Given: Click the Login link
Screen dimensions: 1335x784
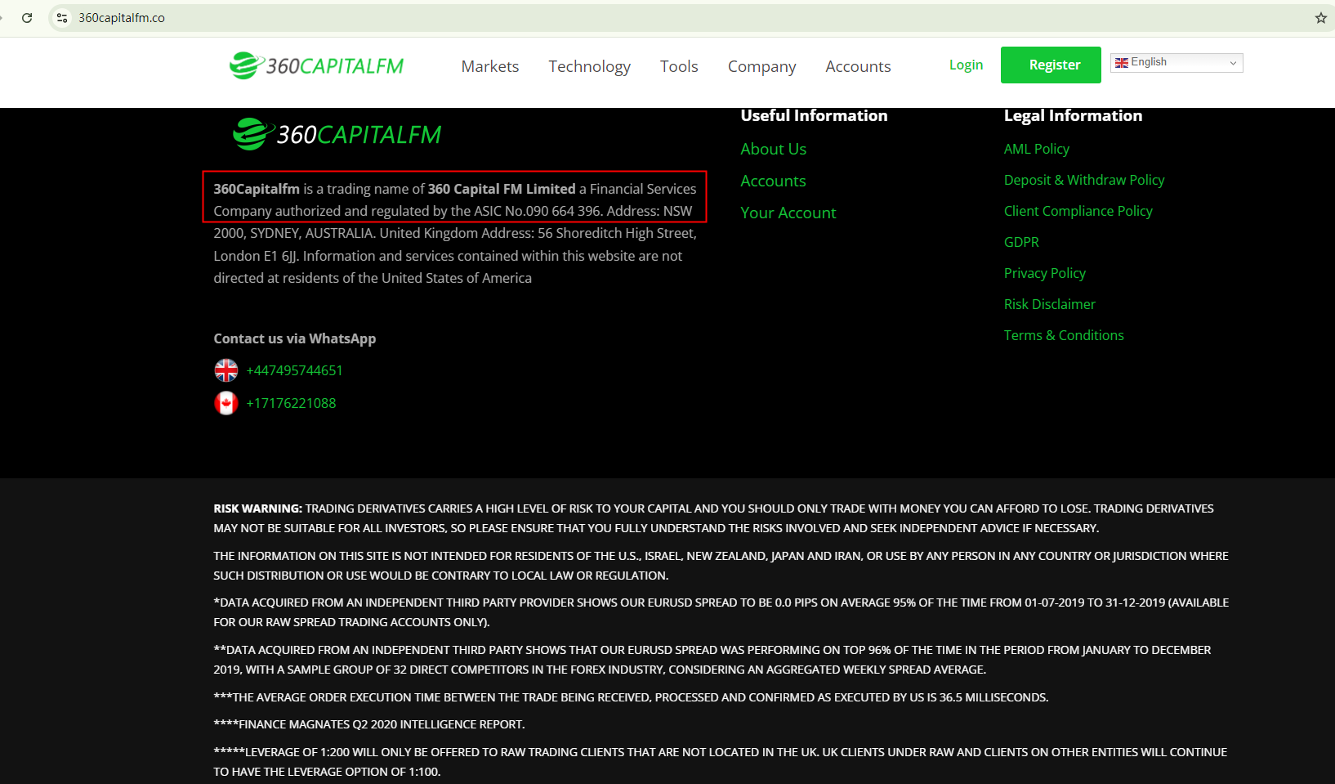Looking at the screenshot, I should click(966, 65).
